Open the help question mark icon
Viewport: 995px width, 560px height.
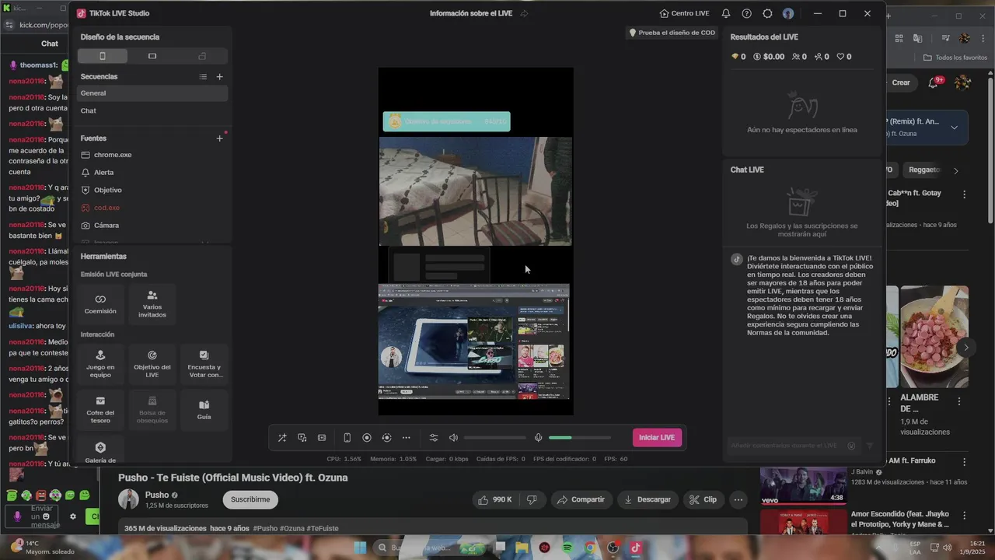coord(747,13)
